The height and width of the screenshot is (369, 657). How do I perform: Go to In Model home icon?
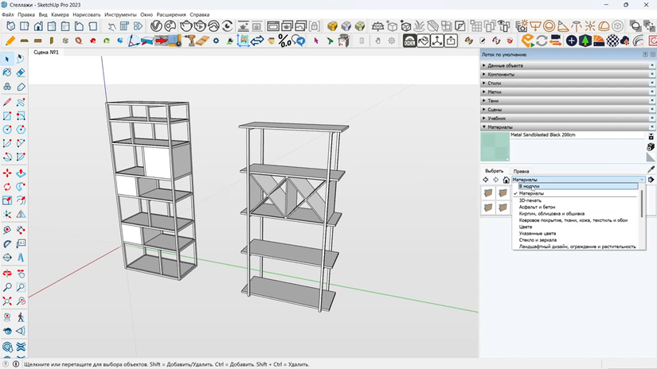coord(506,180)
